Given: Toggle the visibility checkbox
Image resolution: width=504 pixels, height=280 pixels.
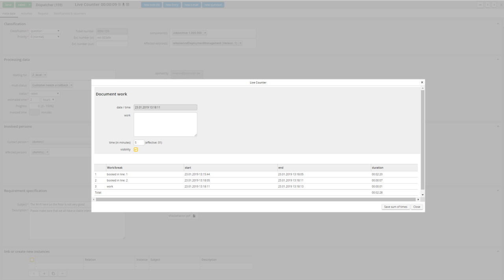Looking at the screenshot, I should (136, 150).
